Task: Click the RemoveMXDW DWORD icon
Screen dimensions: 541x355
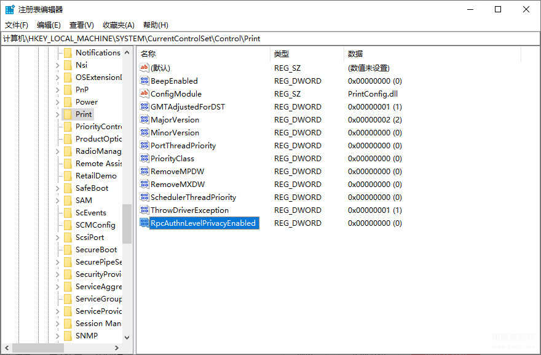Action: [144, 184]
